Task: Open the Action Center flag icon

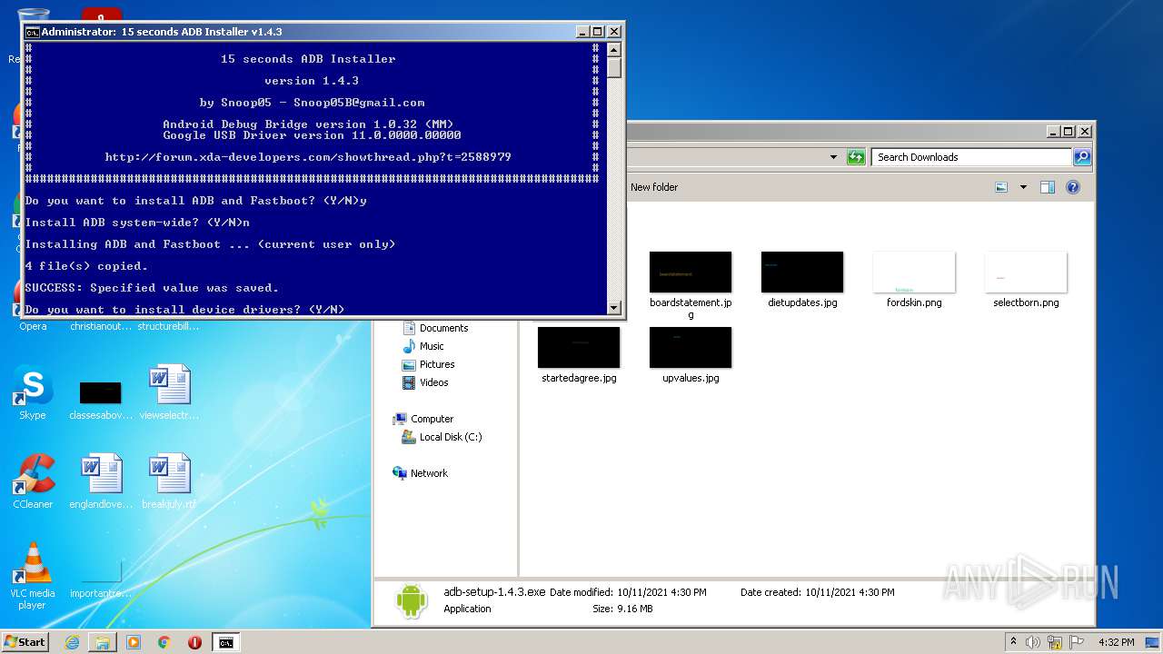Action: click(x=1076, y=642)
